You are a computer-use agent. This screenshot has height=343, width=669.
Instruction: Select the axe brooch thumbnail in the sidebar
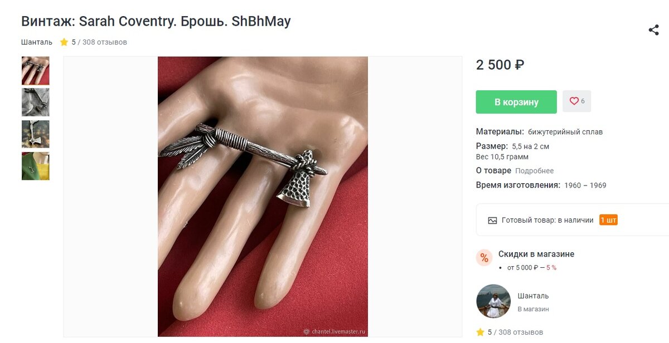point(35,134)
